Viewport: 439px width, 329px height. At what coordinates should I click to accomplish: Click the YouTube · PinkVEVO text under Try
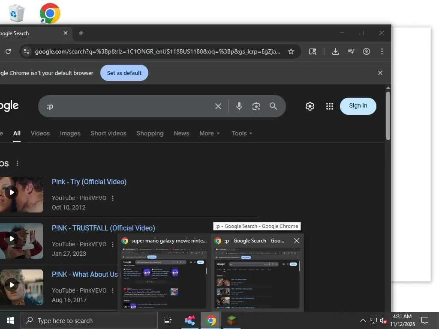[79, 198]
